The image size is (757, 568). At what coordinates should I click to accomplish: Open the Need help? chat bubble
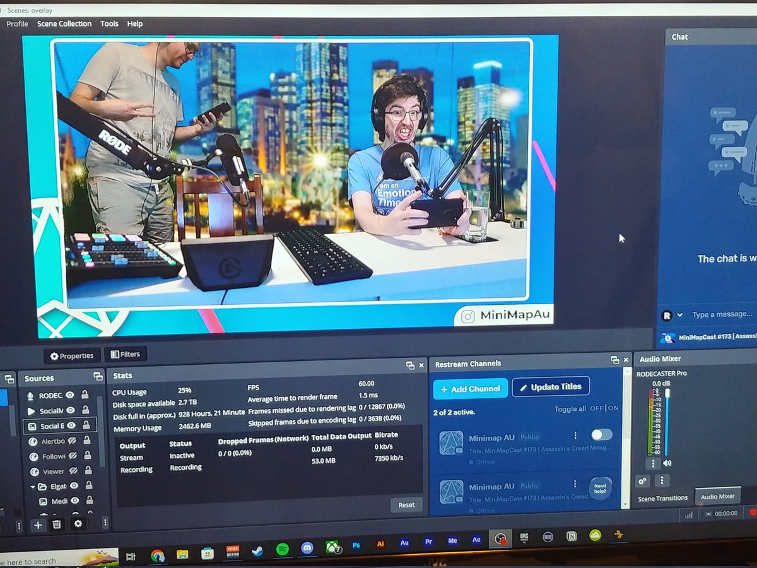pos(600,489)
